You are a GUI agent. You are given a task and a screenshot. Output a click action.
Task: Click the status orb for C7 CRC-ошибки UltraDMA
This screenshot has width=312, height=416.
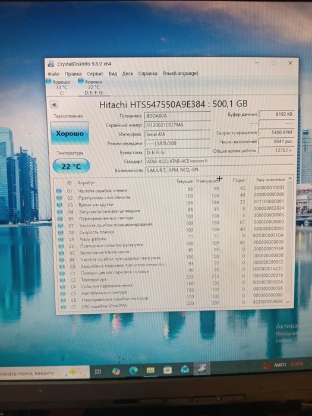[x=64, y=307]
